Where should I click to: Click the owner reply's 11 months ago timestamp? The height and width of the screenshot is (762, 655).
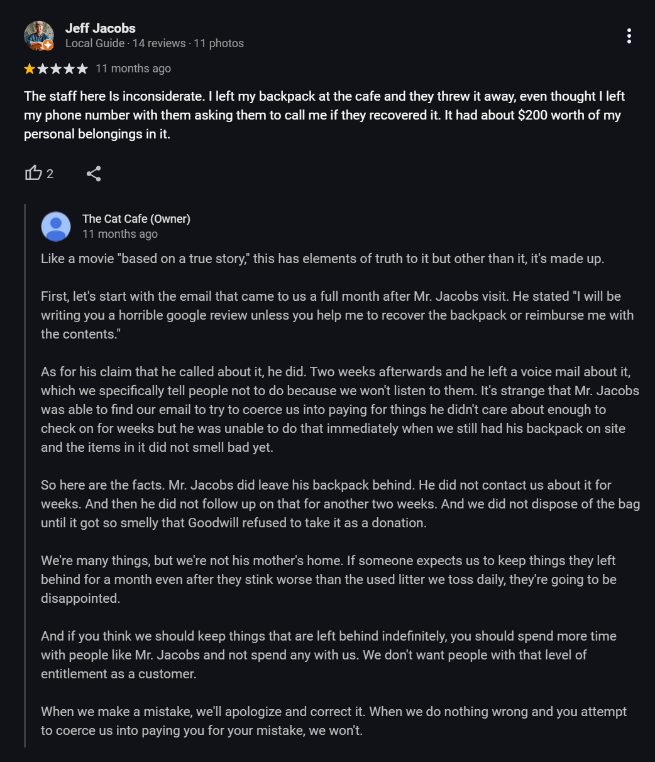click(120, 234)
